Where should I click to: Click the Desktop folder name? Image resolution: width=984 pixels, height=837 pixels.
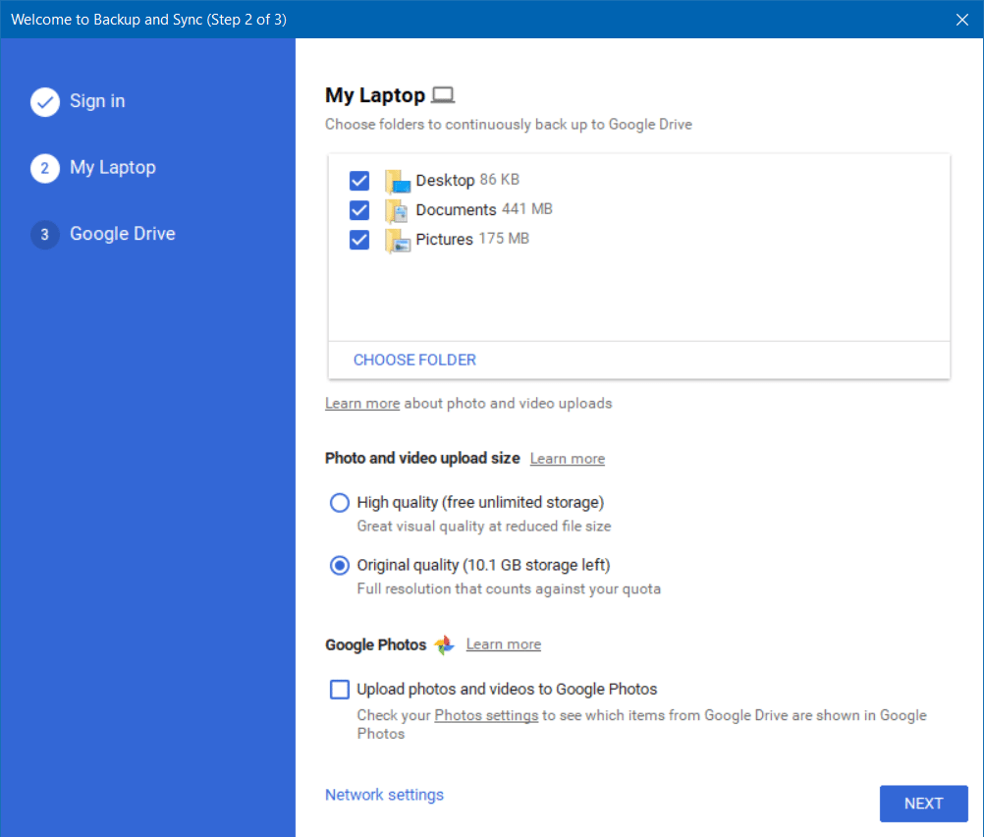point(445,181)
